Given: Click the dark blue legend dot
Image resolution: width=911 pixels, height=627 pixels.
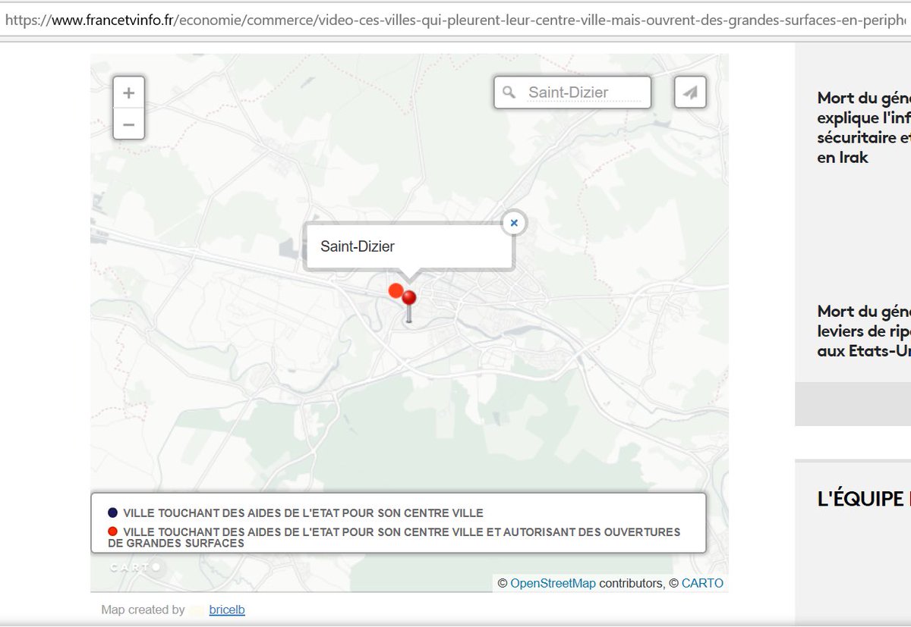Looking at the screenshot, I should (113, 513).
